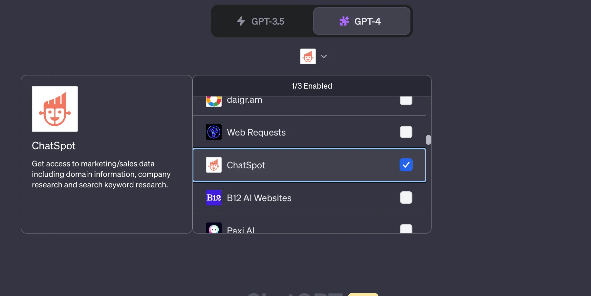Select the Web Requests plugin row label
The image size is (591, 296).
(x=256, y=132)
